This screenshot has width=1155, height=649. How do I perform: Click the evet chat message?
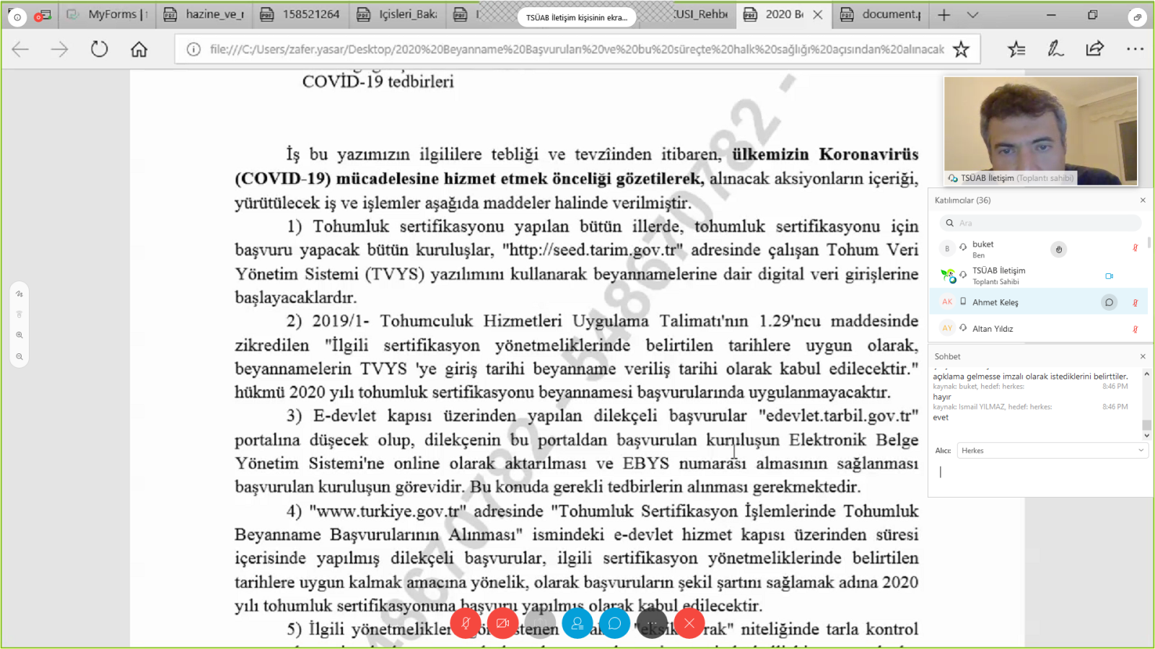coord(941,418)
